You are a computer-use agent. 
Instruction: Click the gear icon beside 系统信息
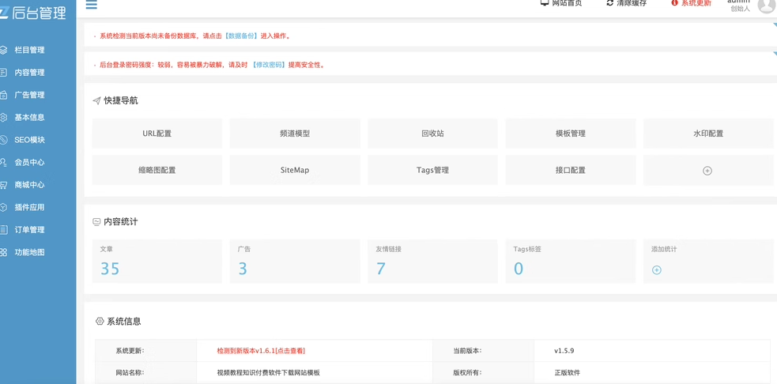pyautogui.click(x=100, y=321)
